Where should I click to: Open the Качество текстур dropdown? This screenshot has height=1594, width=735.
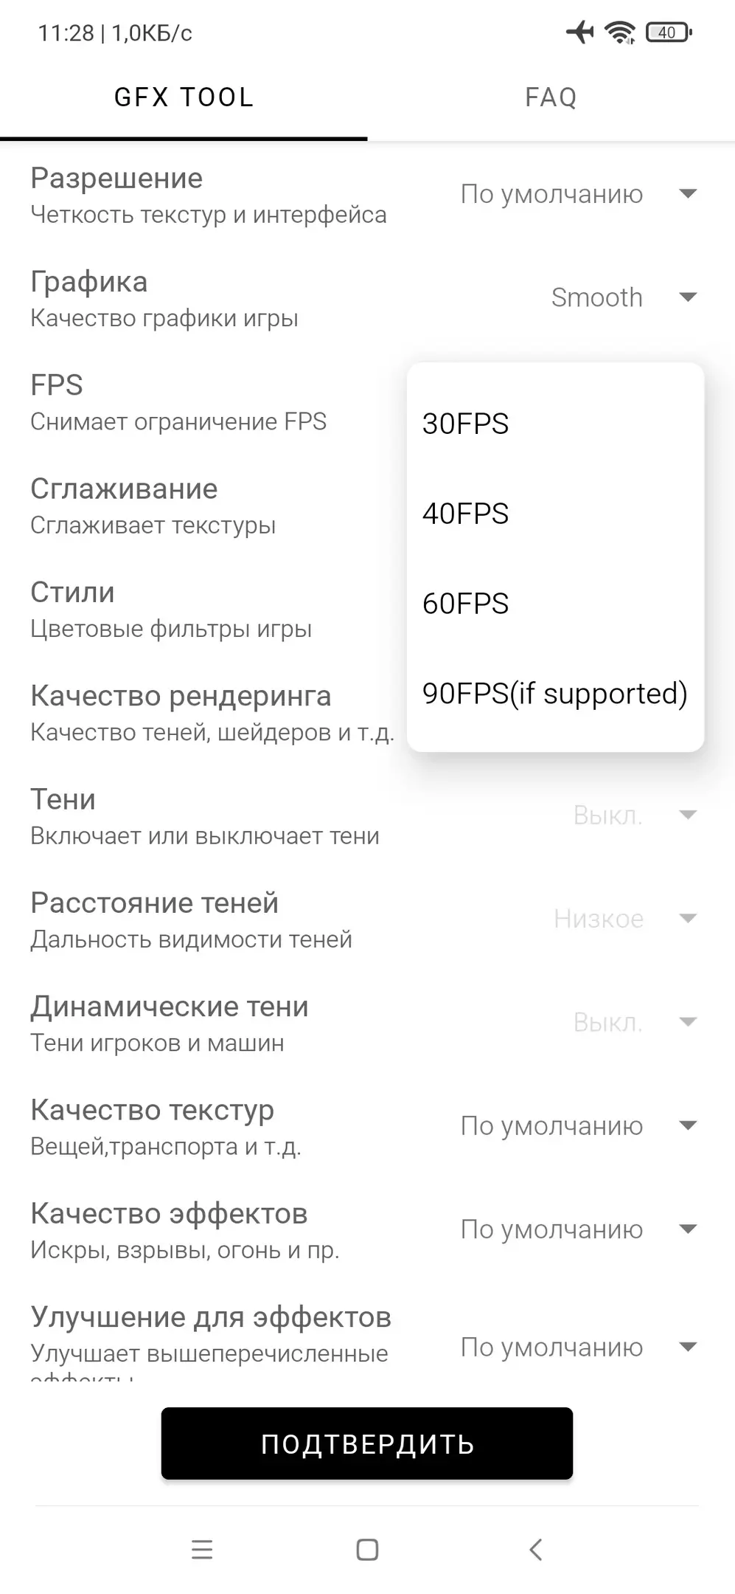(x=687, y=1125)
